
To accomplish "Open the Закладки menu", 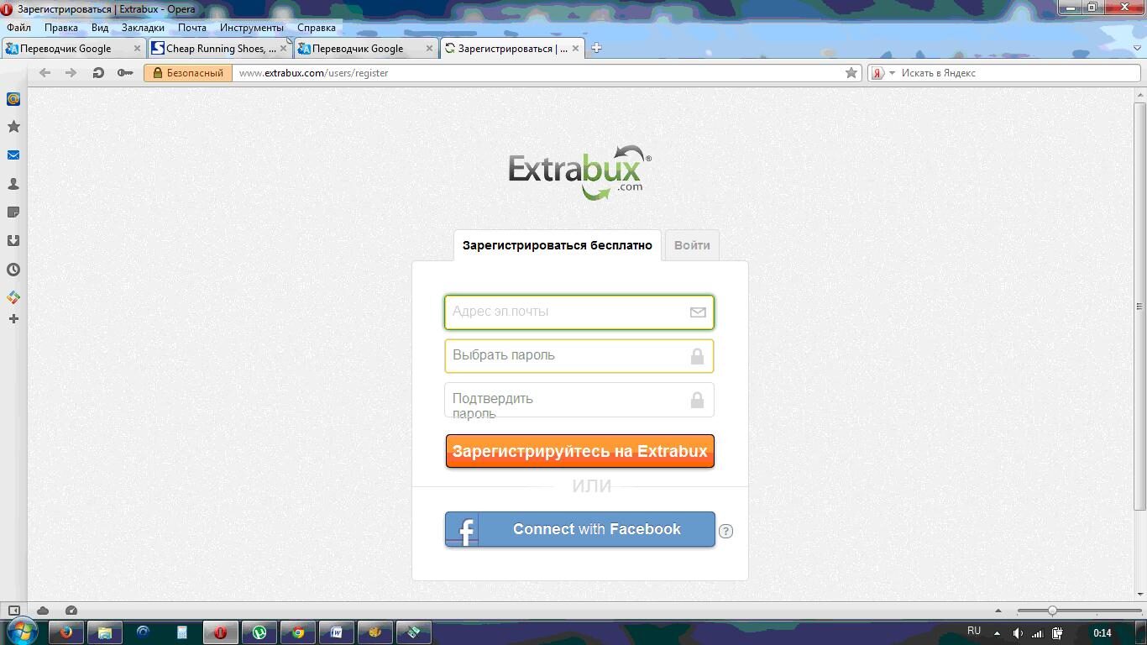I will click(143, 27).
